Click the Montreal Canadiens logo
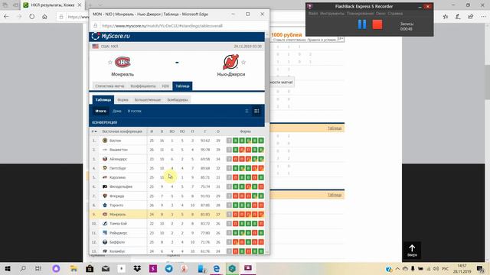This screenshot has width=490, height=275. coord(122,62)
